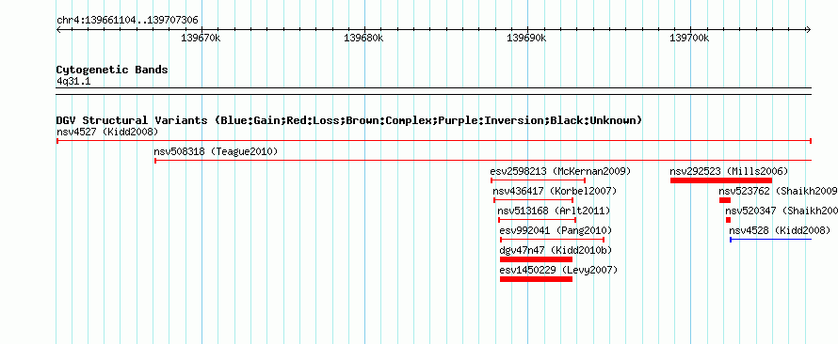838x344 pixels.
Task: Click the thick red bar of esv1450229
Action: (x=536, y=279)
